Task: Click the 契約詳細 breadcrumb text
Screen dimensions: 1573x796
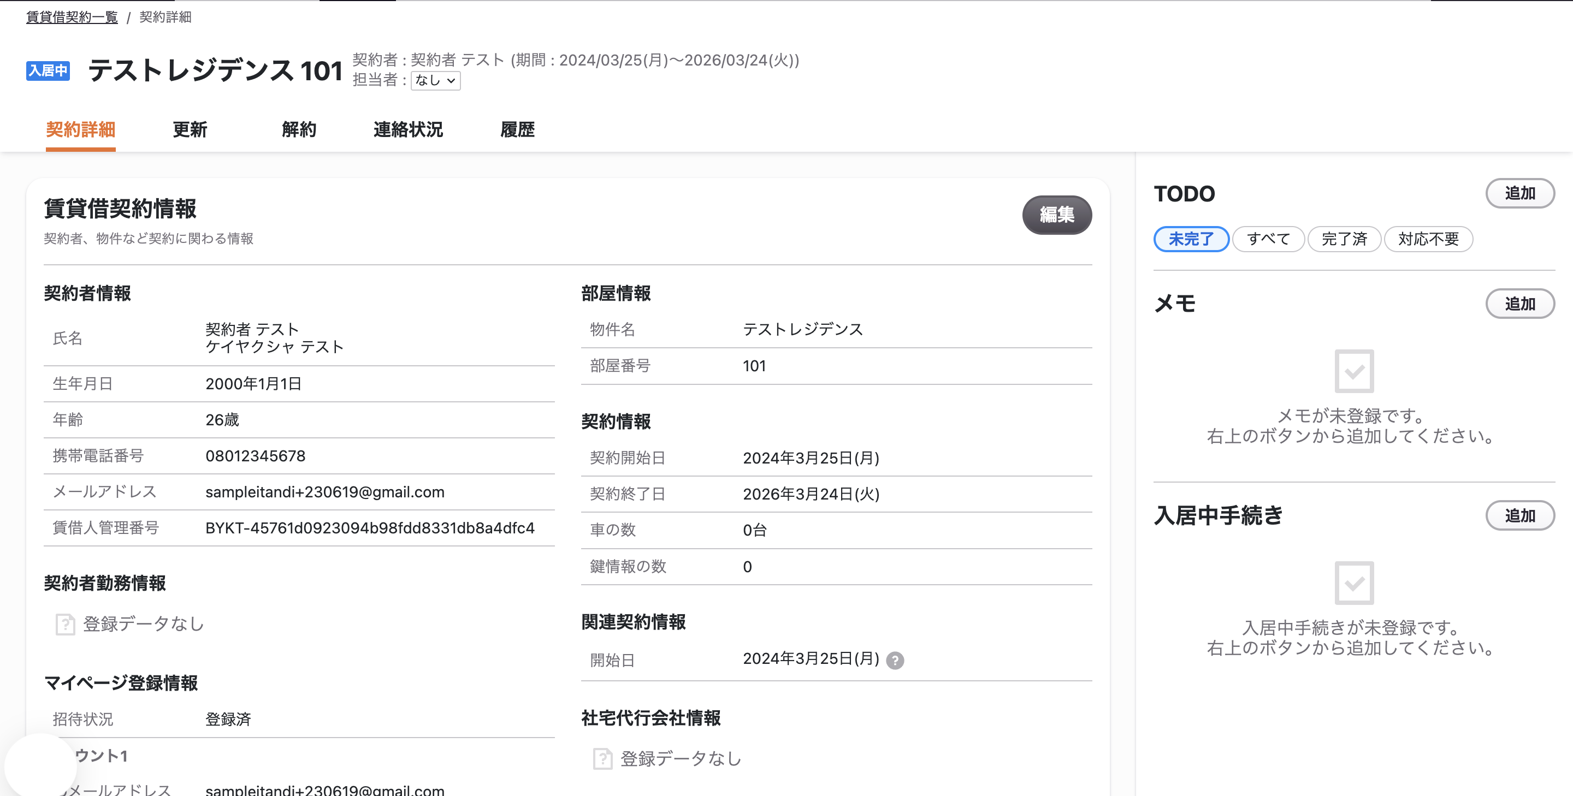Action: click(x=165, y=17)
